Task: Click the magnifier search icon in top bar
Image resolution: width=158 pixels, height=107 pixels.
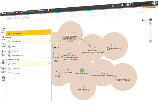Action: click(x=131, y=4)
